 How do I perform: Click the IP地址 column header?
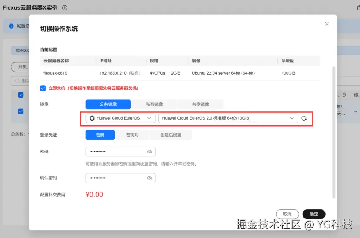point(106,61)
